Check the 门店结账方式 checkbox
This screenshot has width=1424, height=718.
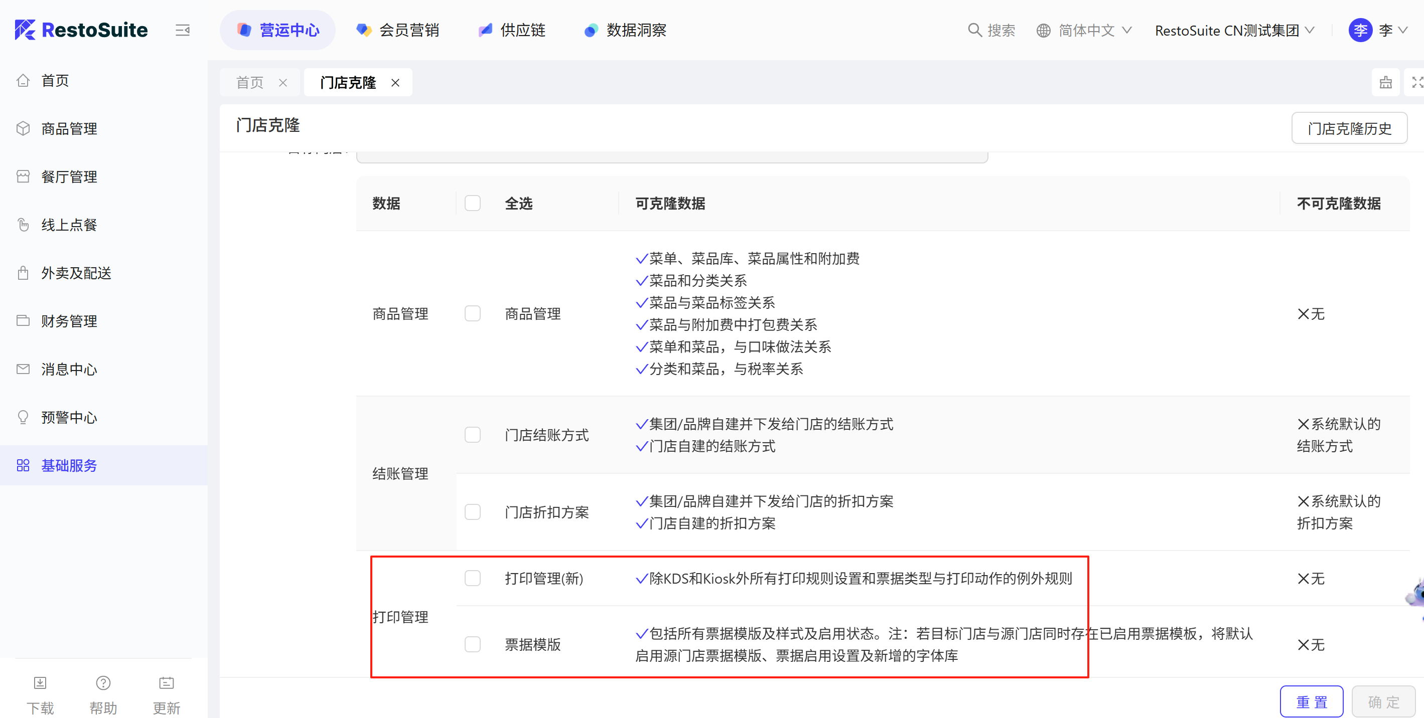point(473,435)
